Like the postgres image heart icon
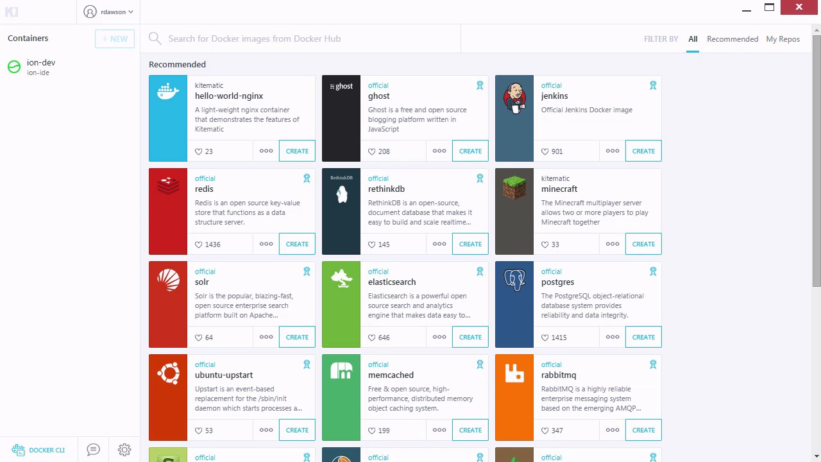Image resolution: width=821 pixels, height=462 pixels. click(x=545, y=338)
